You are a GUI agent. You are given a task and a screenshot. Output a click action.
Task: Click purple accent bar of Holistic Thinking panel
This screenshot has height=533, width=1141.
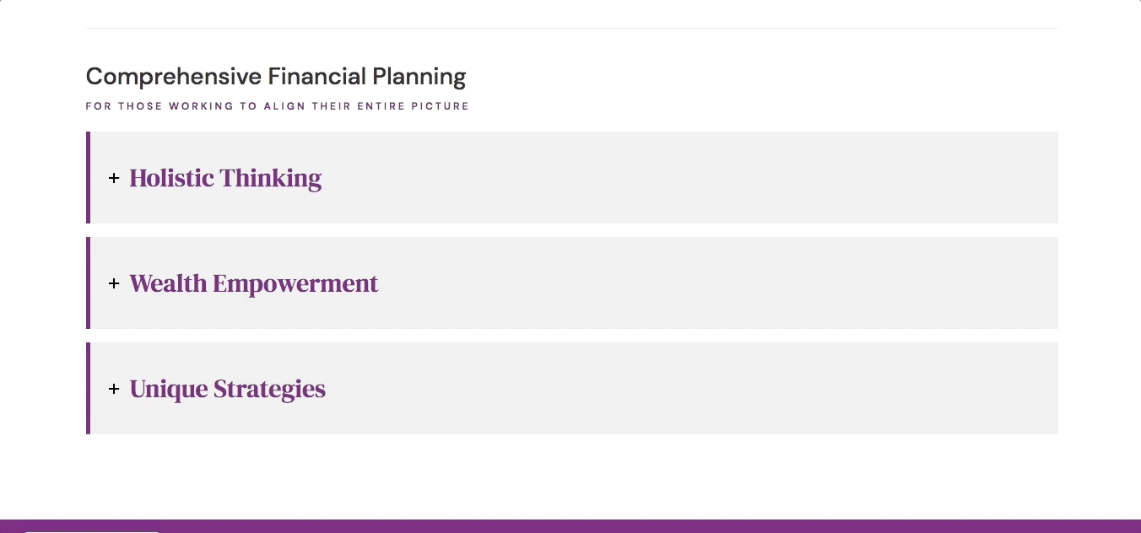88,177
